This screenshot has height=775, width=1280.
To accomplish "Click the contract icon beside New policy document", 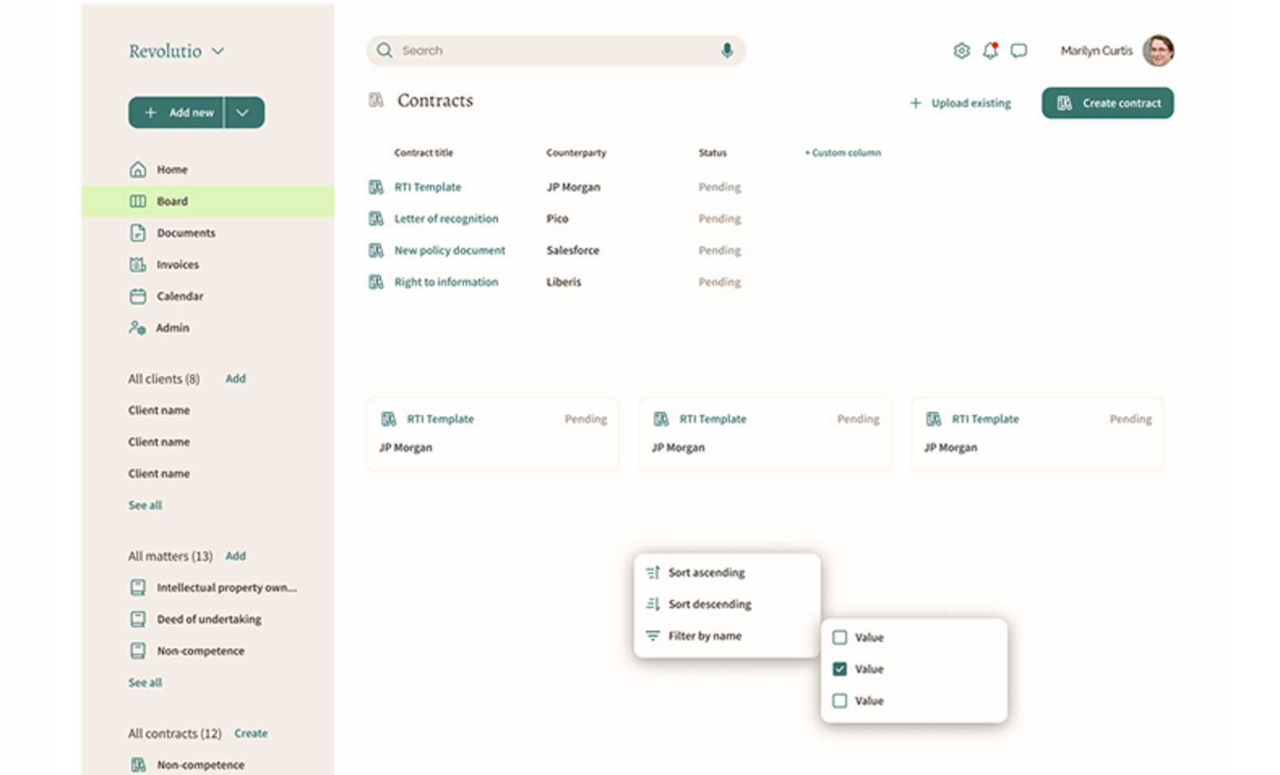I will click(376, 250).
